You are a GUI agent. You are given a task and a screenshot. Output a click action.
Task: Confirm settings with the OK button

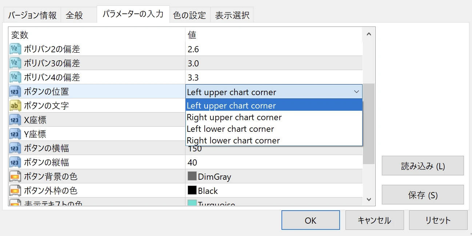click(310, 220)
